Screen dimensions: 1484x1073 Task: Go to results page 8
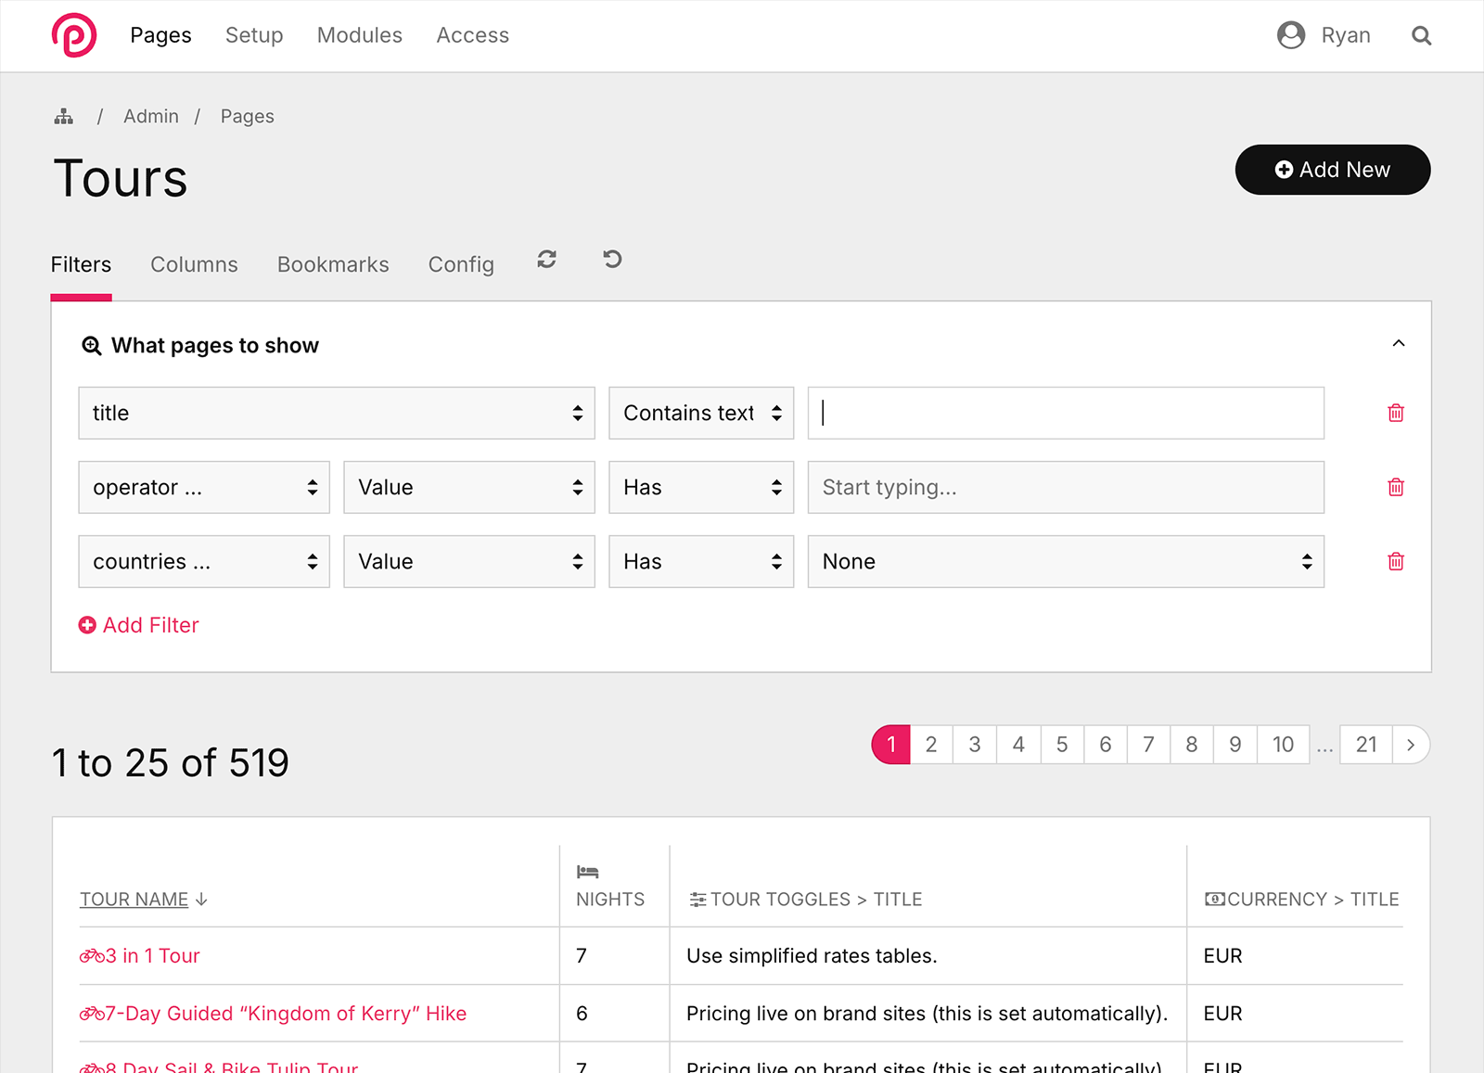click(1192, 745)
